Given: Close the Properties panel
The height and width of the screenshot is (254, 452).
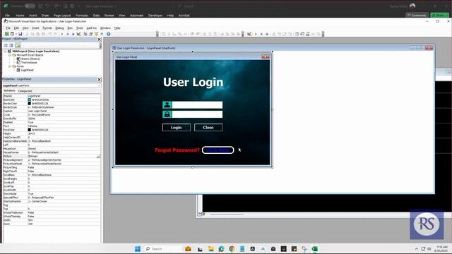Looking at the screenshot, I should point(99,79).
